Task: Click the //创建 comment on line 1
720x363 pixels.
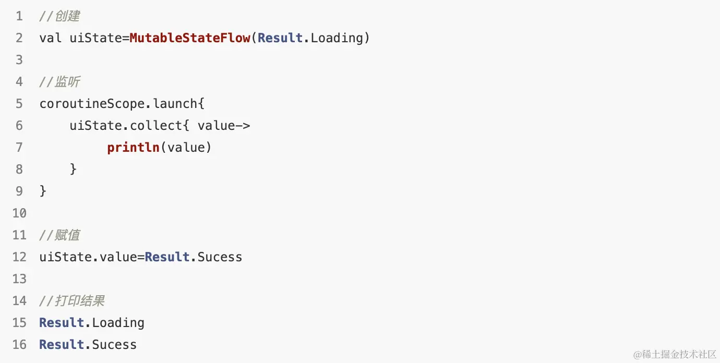Action: (59, 16)
